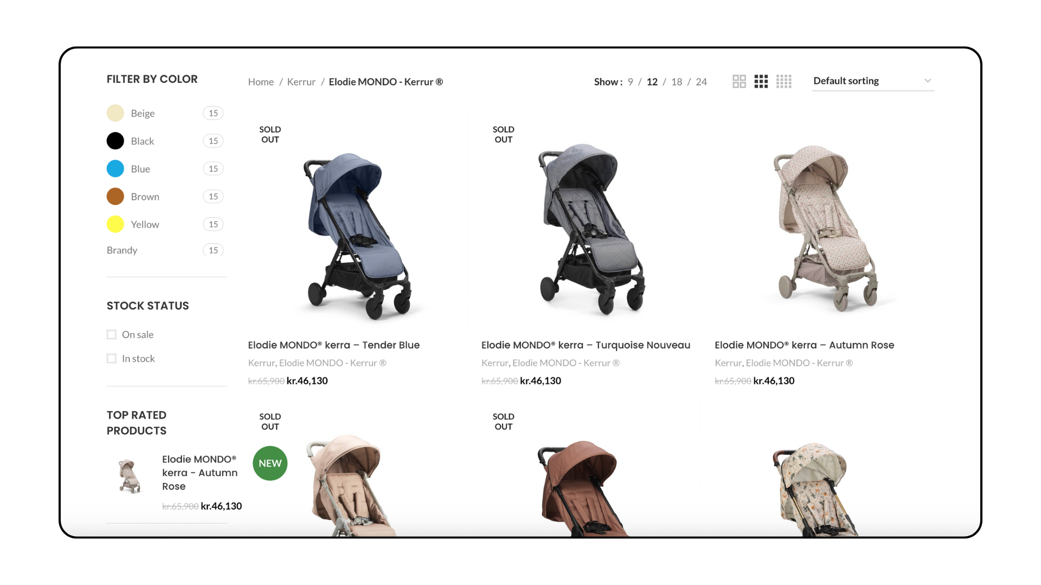
Task: Filter by the Blue color swatch
Action: coord(115,169)
